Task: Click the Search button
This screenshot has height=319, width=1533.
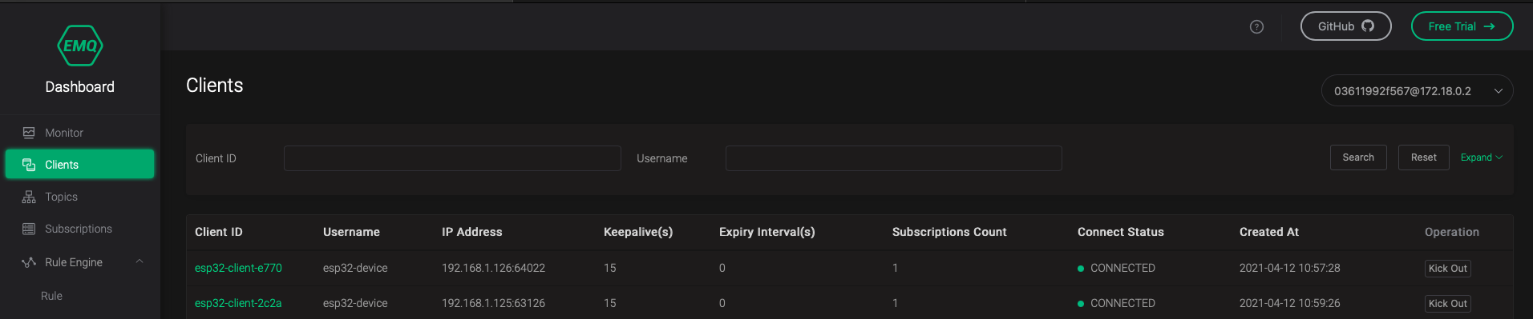Action: 1358,158
